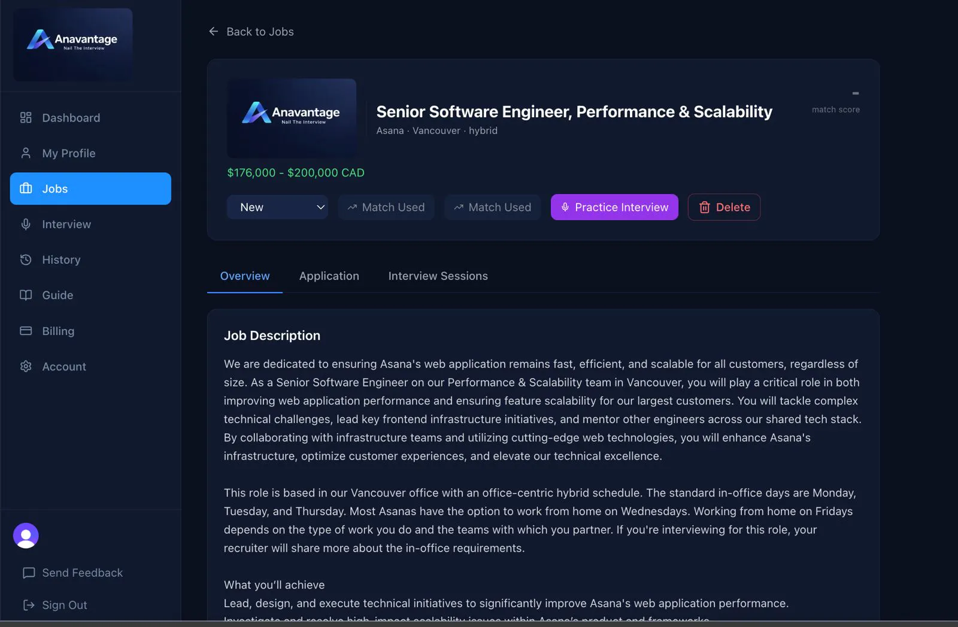Open Interview from the sidebar

(90, 224)
